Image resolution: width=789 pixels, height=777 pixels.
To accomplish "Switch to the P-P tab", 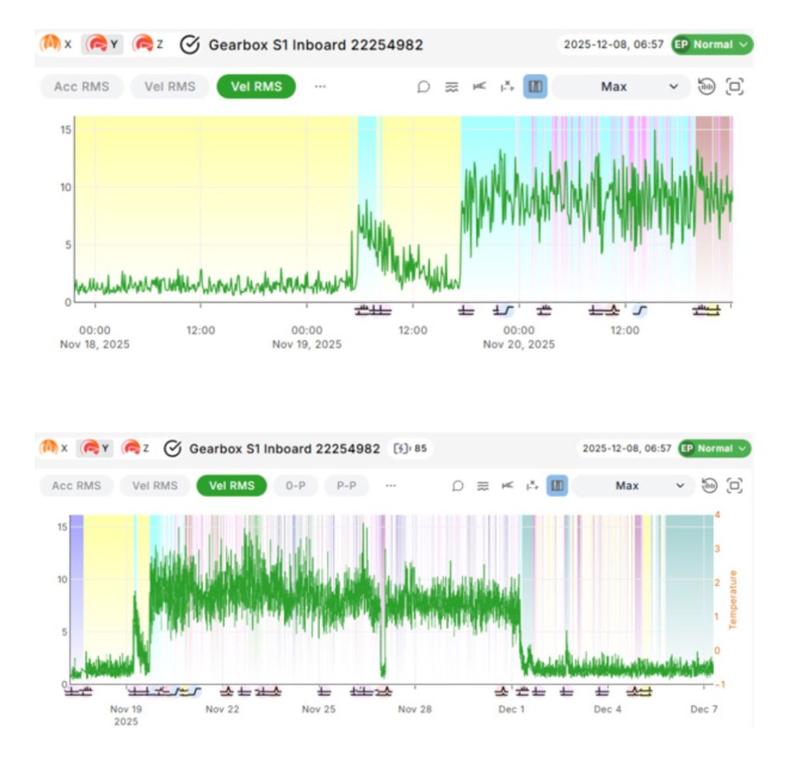I will (347, 486).
